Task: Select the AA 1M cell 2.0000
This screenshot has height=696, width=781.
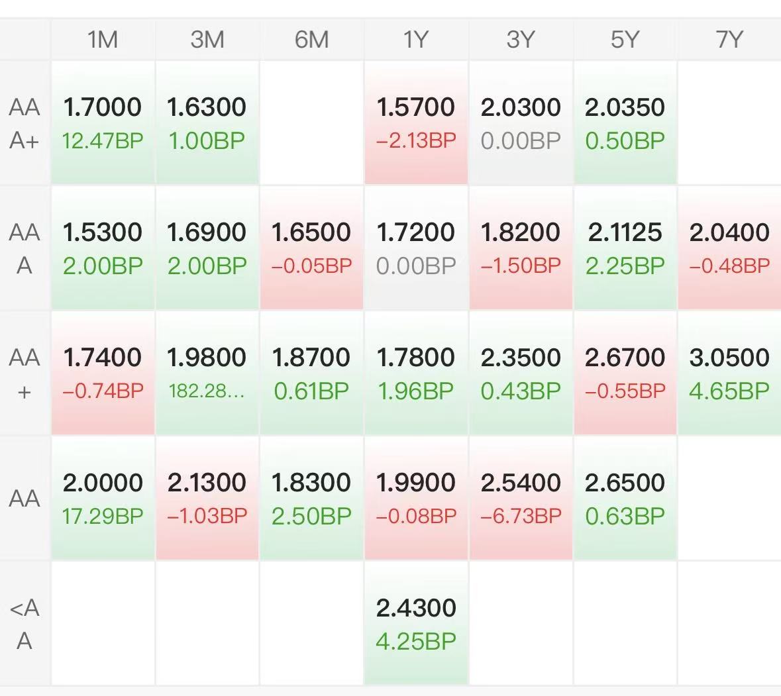Action: point(103,499)
